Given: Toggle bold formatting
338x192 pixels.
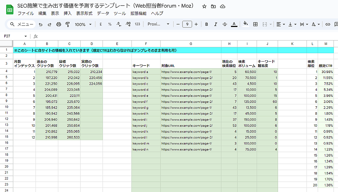Looking at the screenshot, I should point(206,24).
